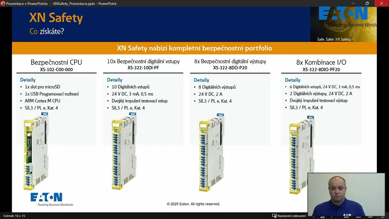Click bullet Dvojitý impulzní testovací výstup
389x219 pixels.
pyautogui.click(x=318, y=100)
